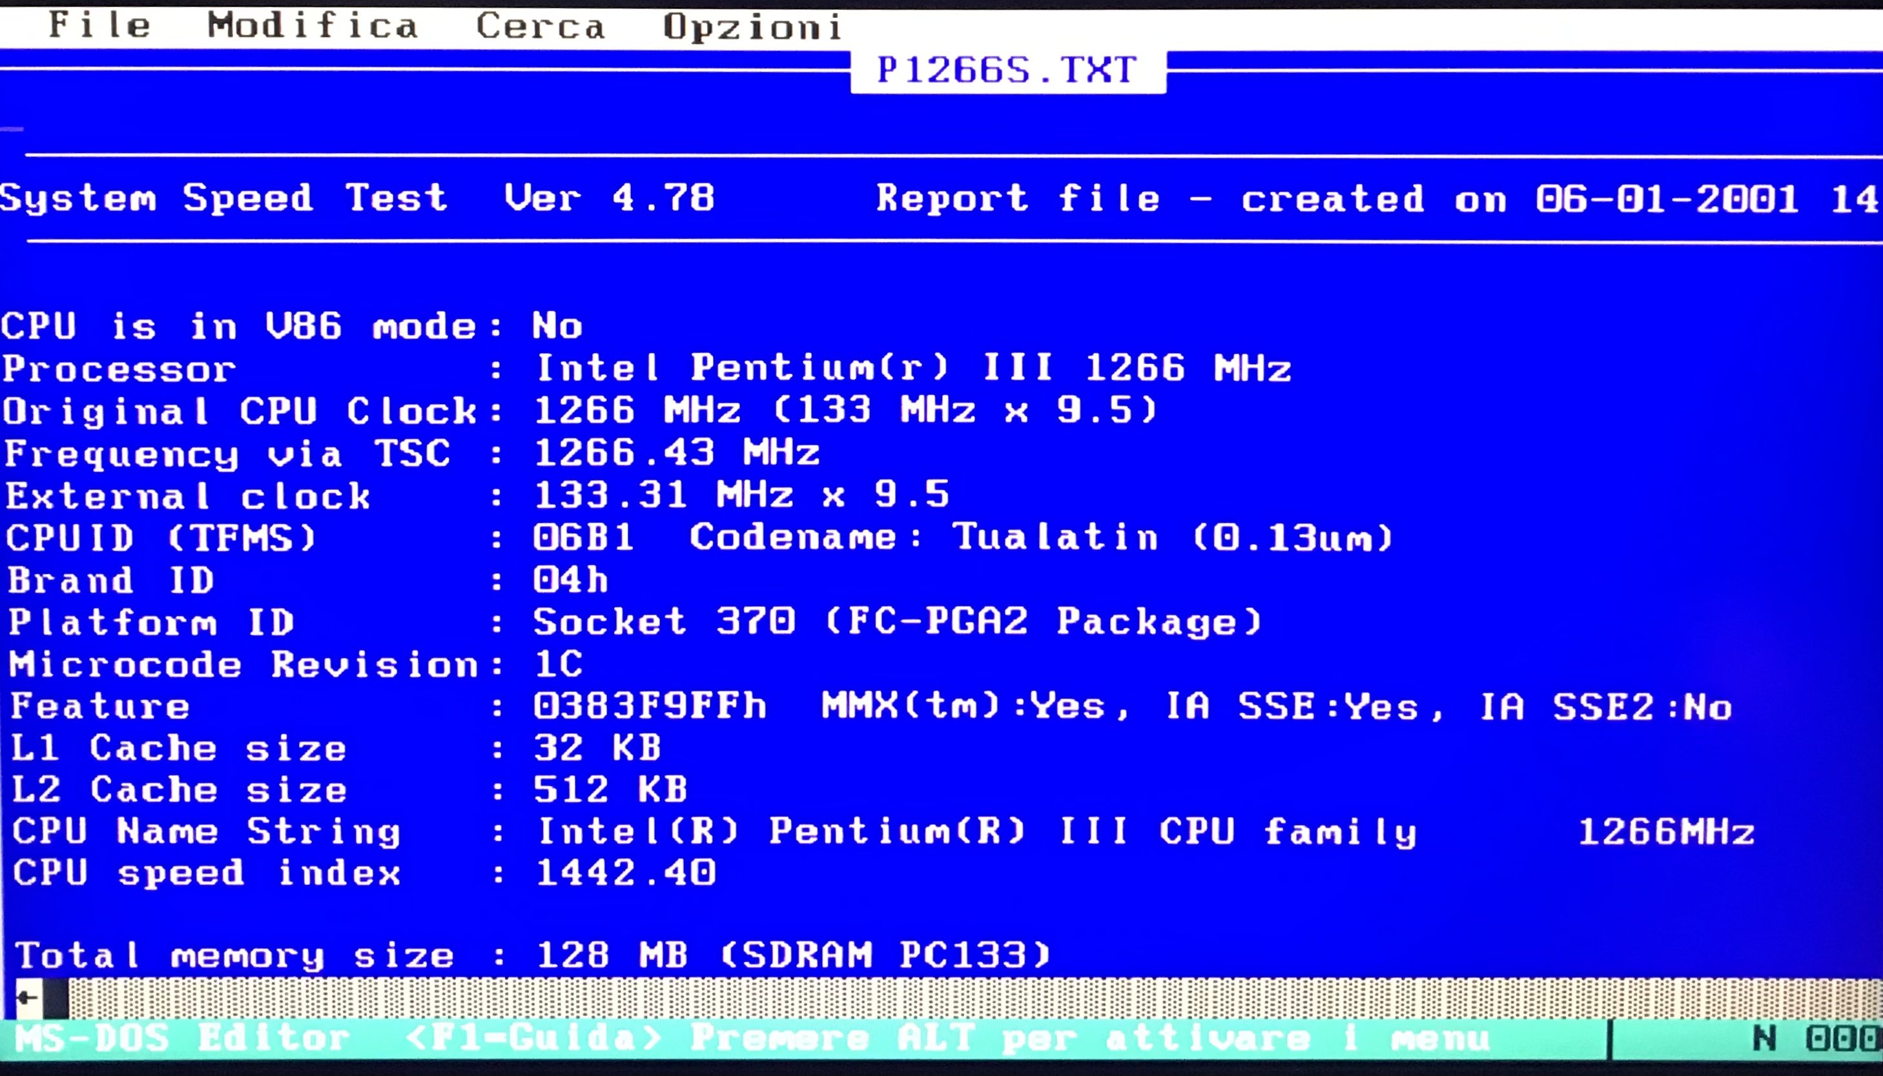Image resolution: width=1883 pixels, height=1076 pixels.
Task: Open the Modifica menu
Action: pos(312,26)
